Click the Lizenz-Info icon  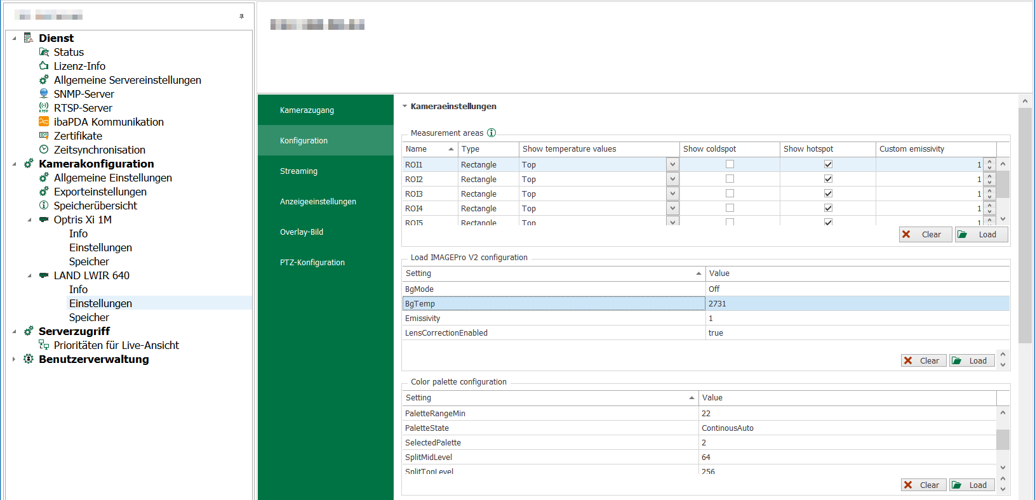(44, 66)
